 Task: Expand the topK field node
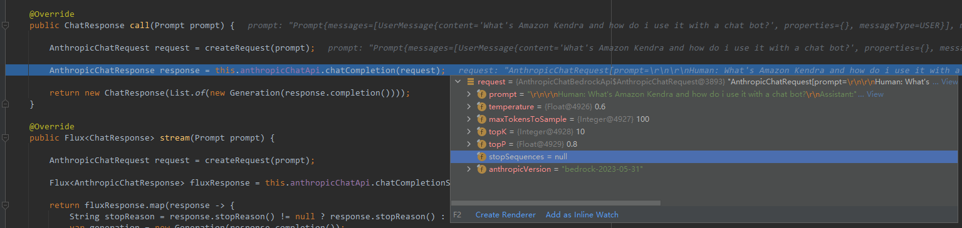point(469,132)
